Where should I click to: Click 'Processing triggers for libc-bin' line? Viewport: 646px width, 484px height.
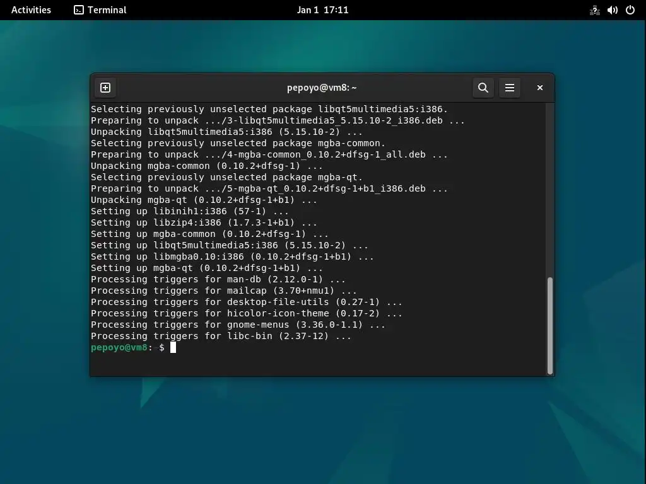(x=221, y=336)
